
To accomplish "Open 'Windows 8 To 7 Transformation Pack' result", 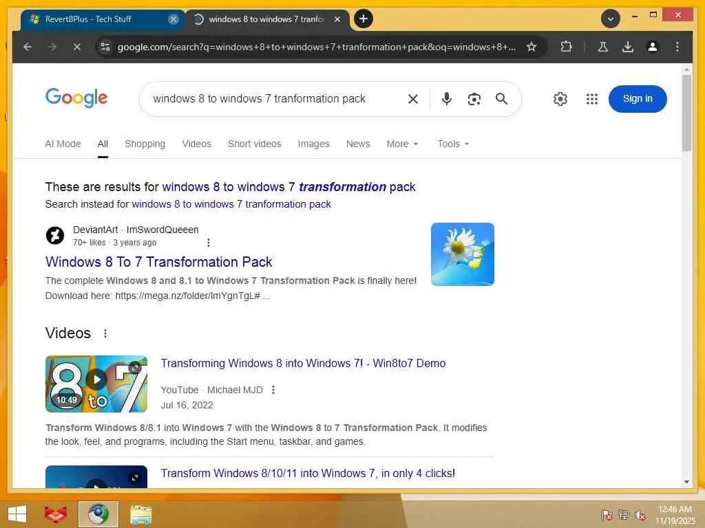I will [159, 262].
